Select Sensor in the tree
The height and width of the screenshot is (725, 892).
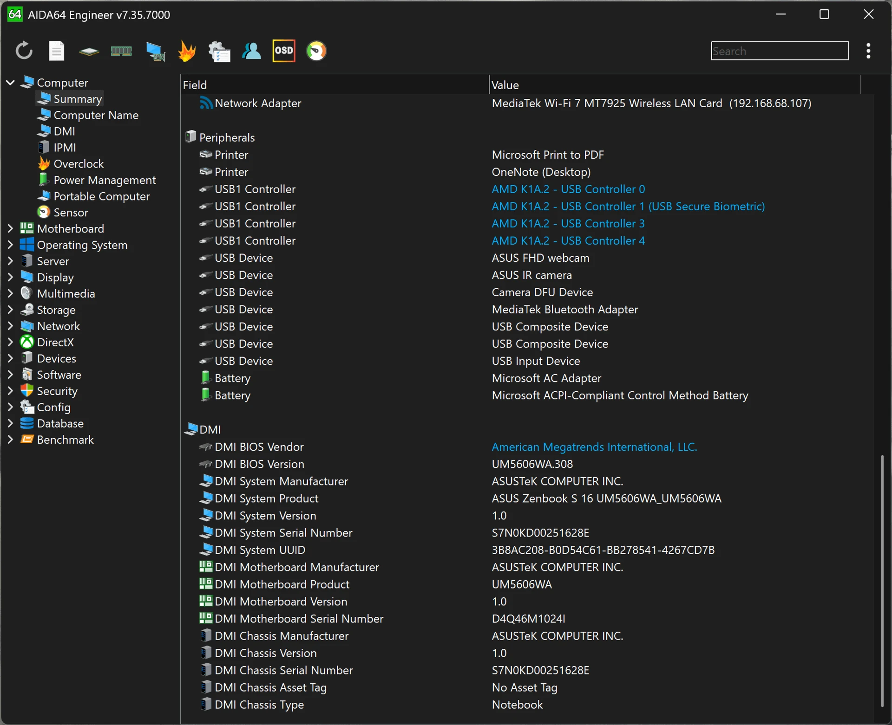click(63, 213)
